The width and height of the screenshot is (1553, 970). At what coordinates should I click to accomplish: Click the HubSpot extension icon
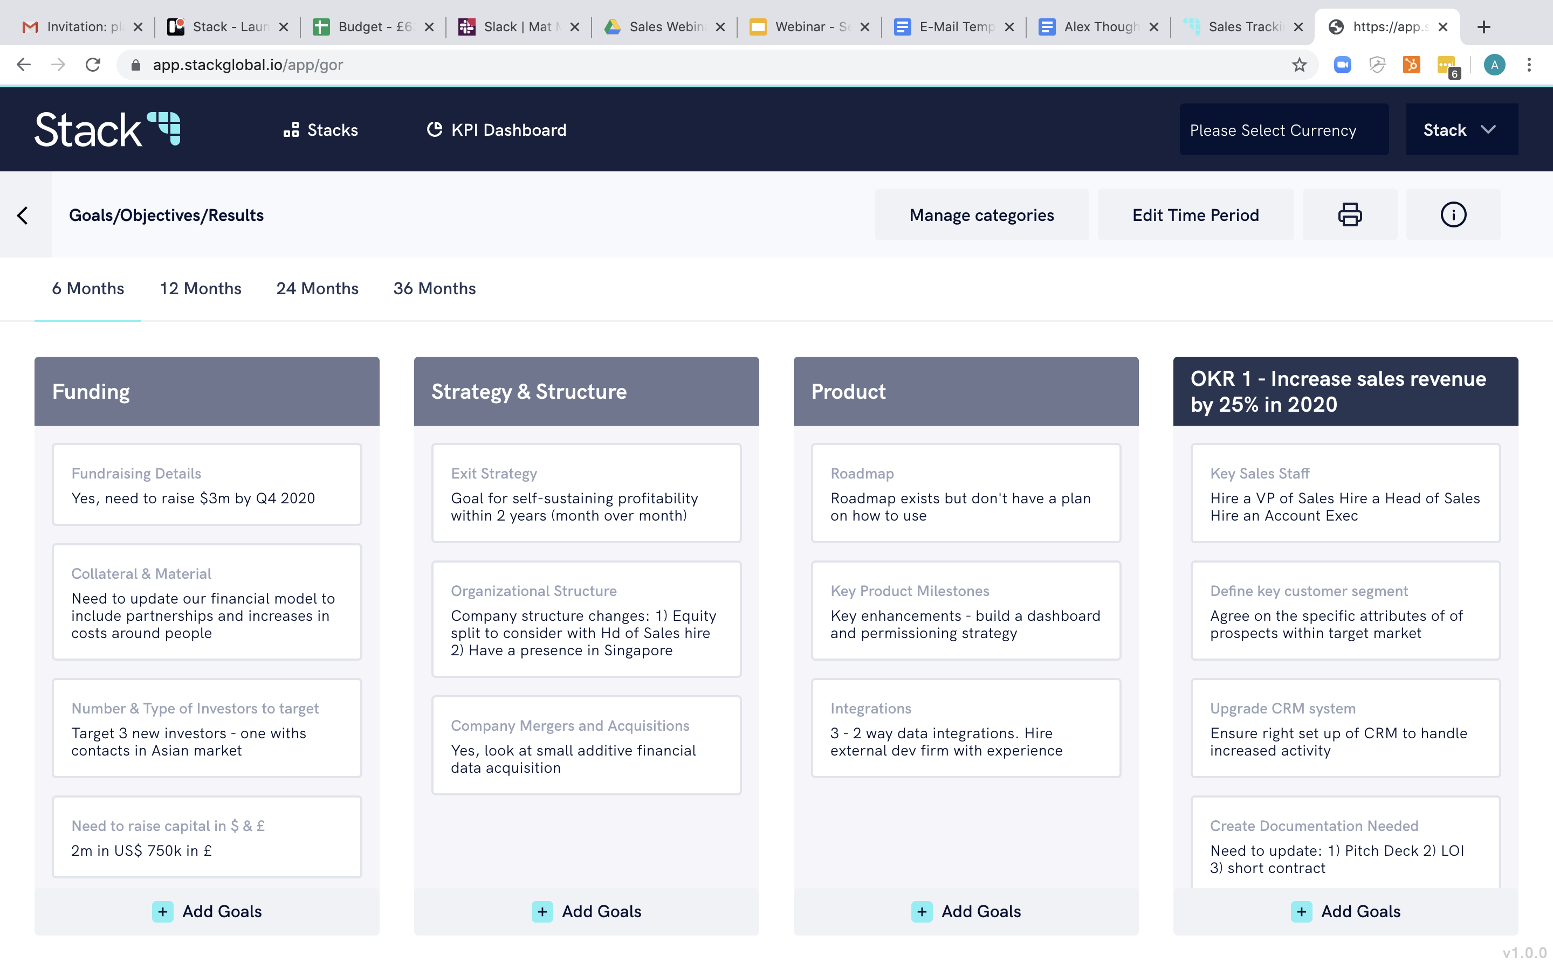click(x=1411, y=65)
